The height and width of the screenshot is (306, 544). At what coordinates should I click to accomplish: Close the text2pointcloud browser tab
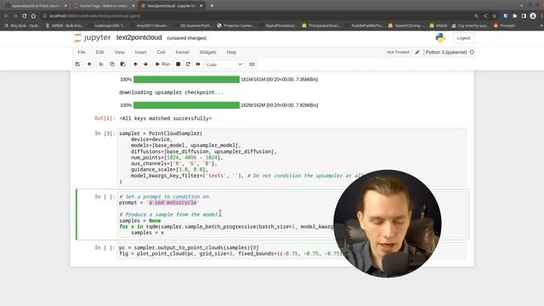(201, 6)
